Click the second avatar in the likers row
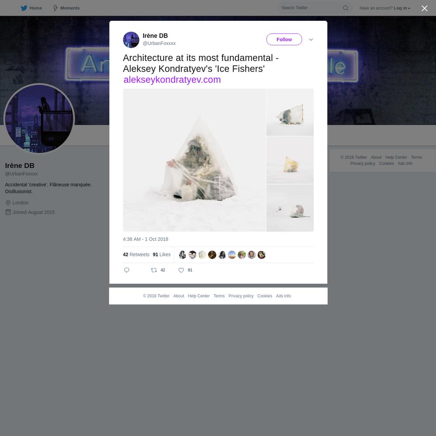Screen dimensions: 436x436 192,255
